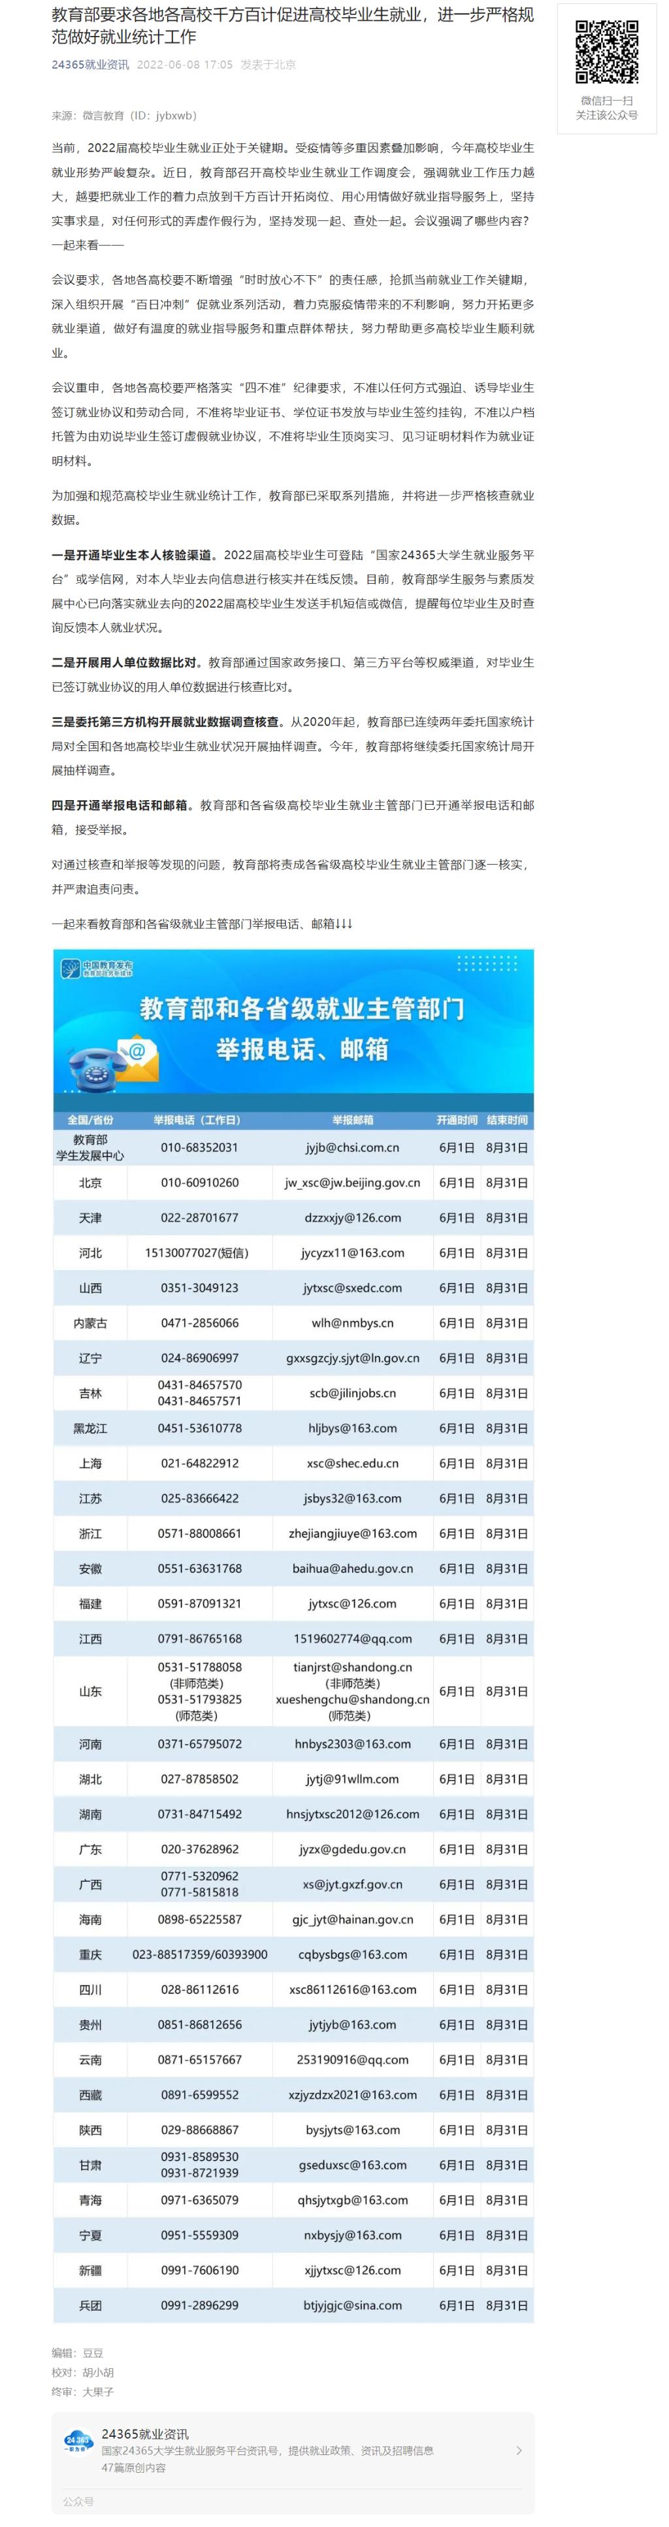This screenshot has width=669, height=2527.
Task: Click the WeChat QR code image
Action: click(606, 51)
